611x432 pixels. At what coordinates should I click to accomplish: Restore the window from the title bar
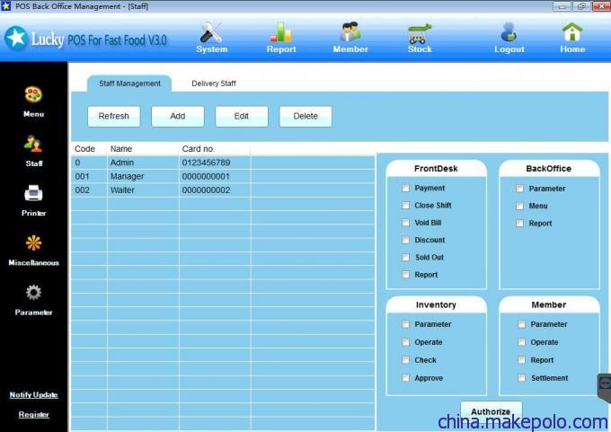(581, 6)
